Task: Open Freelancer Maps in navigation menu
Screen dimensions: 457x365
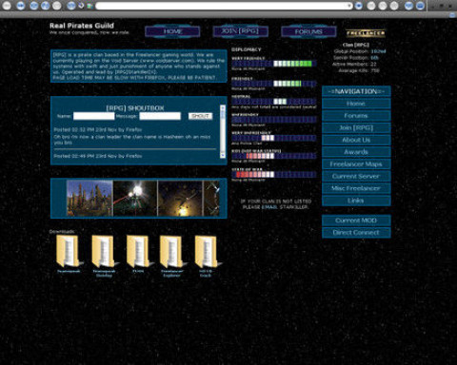Action: (x=356, y=164)
